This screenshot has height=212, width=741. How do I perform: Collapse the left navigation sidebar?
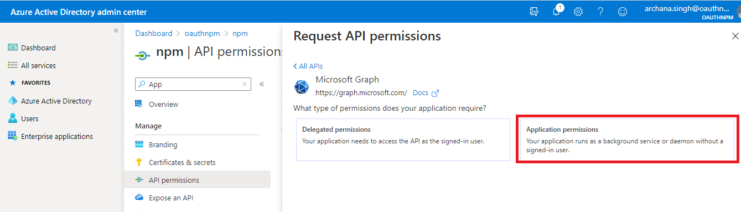pyautogui.click(x=116, y=30)
